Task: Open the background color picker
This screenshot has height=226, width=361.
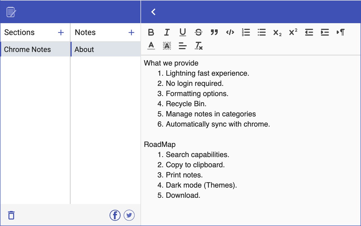Action: tap(167, 46)
